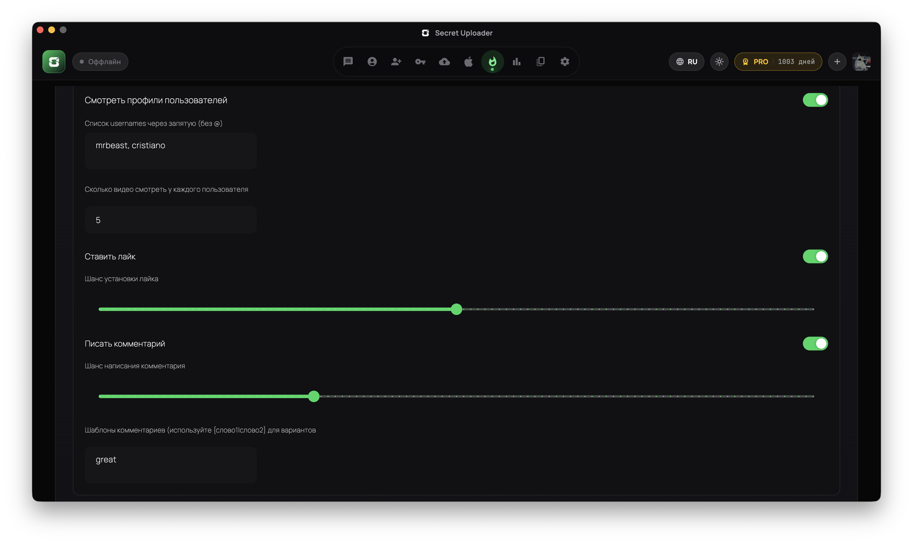Click the Шанс установки лайка slider handle
The width and height of the screenshot is (913, 544).
point(456,309)
